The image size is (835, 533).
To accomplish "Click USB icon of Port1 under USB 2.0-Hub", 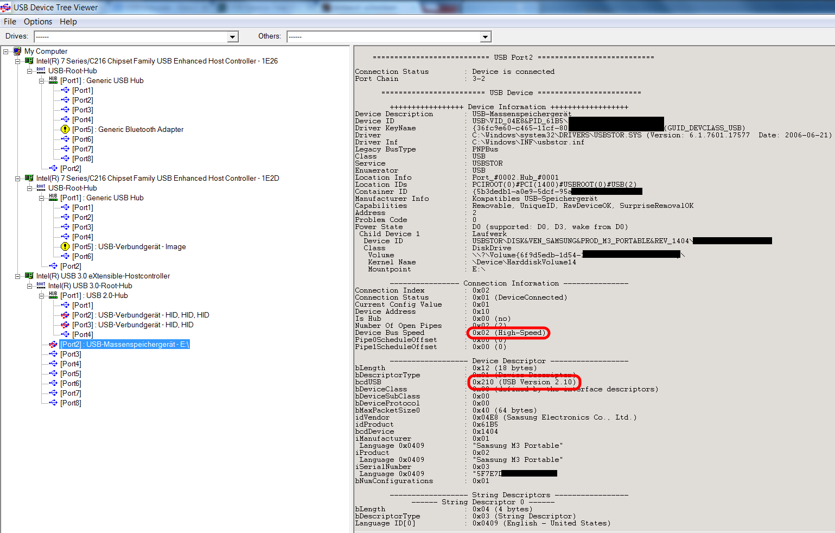I will [x=65, y=305].
